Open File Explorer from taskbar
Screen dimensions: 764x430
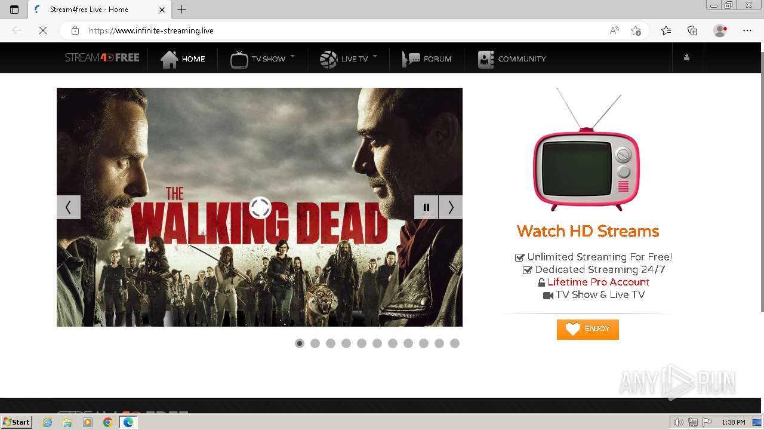pyautogui.click(x=67, y=422)
